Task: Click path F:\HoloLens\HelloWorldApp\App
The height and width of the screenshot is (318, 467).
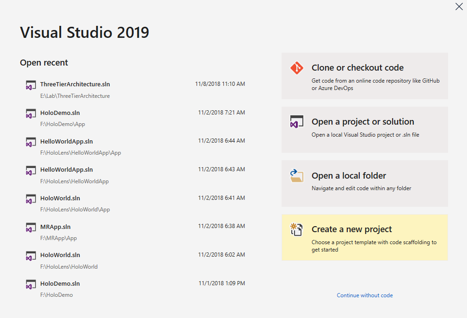Action: pos(80,153)
